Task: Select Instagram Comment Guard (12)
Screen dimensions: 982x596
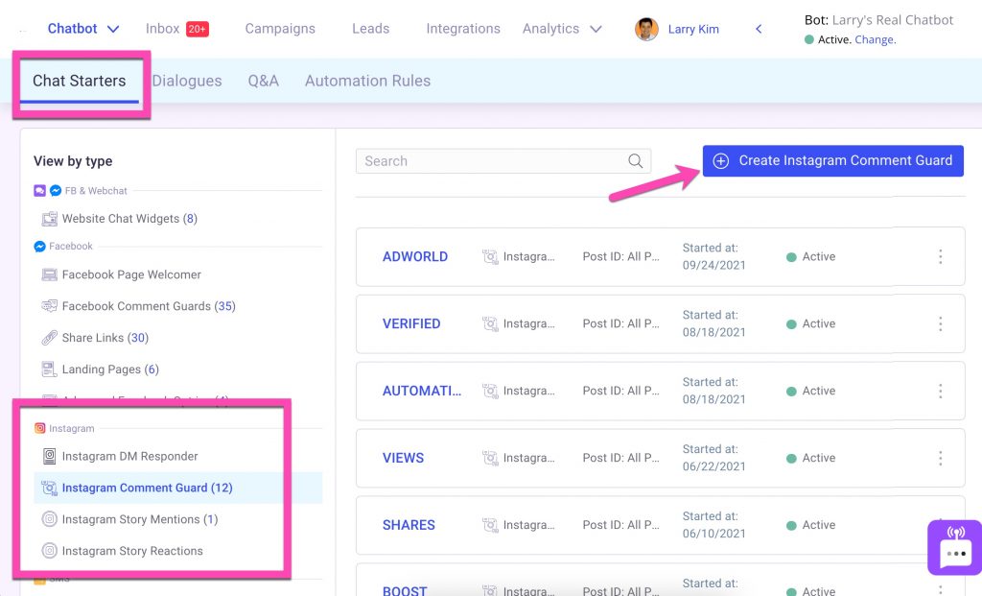Action: tap(147, 488)
